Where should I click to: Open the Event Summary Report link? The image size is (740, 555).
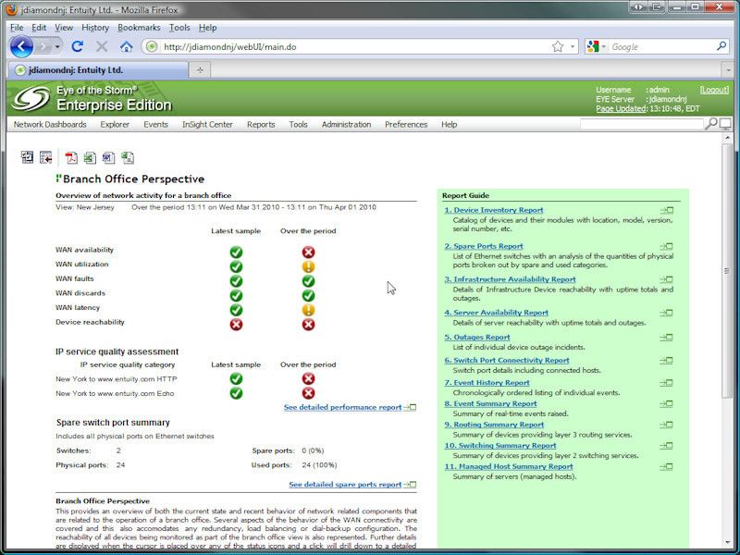490,403
